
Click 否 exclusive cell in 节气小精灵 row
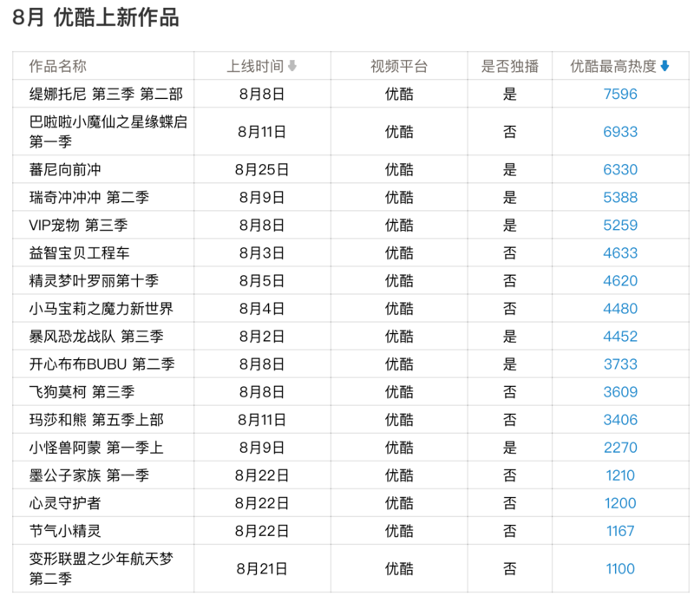(x=510, y=531)
